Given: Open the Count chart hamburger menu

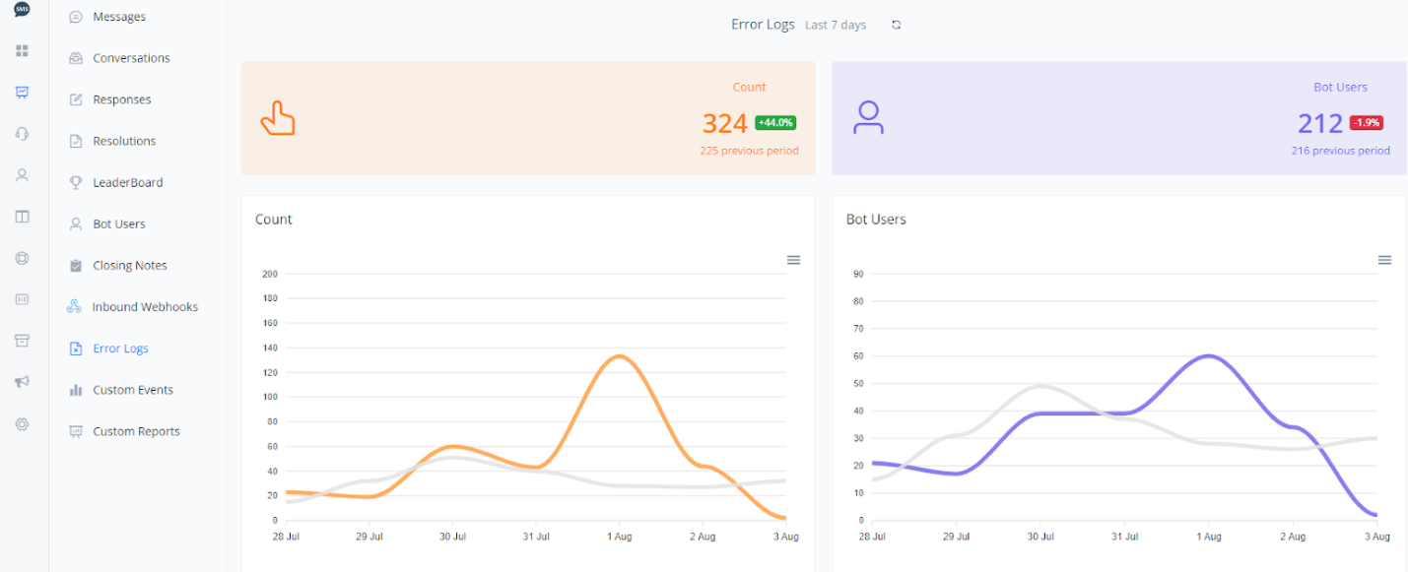Looking at the screenshot, I should coord(793,260).
